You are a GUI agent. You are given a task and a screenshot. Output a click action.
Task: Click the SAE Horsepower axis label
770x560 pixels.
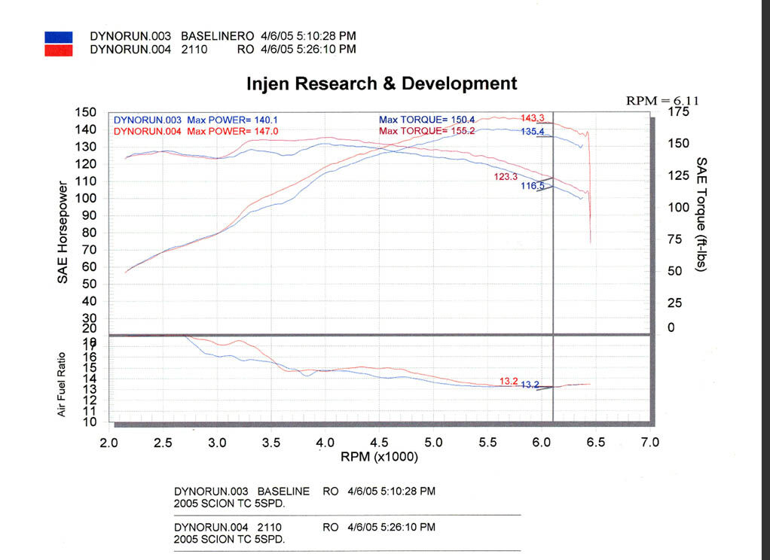[63, 232]
